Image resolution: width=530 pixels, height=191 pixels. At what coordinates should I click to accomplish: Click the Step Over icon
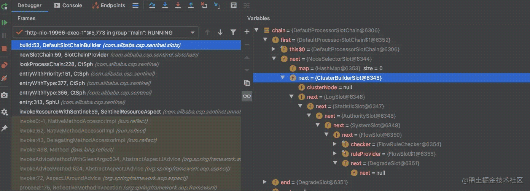click(x=152, y=5)
